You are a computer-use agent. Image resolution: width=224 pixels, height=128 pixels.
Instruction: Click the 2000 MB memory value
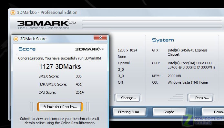point(174,76)
